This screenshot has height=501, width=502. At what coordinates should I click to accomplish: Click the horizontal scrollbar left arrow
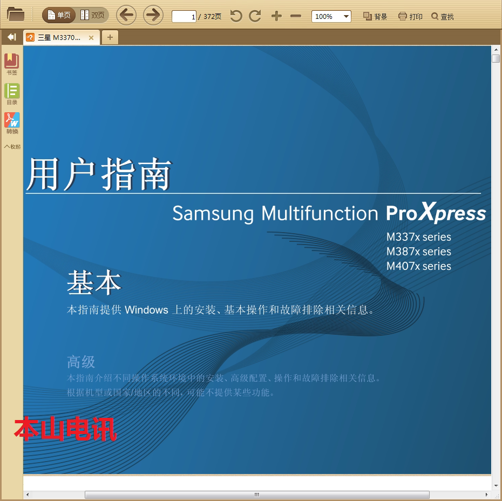click(x=28, y=495)
